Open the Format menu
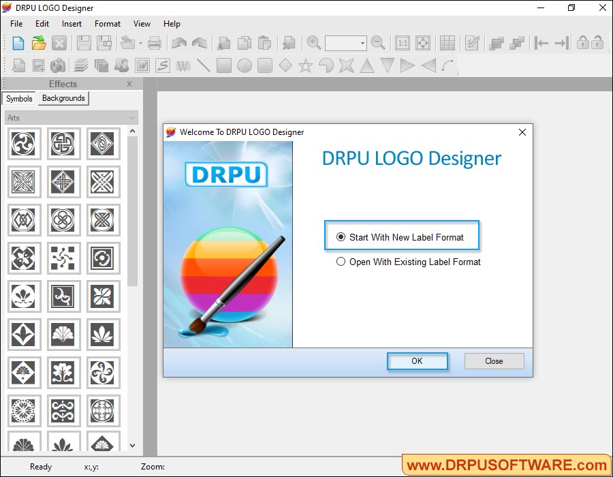 point(107,23)
